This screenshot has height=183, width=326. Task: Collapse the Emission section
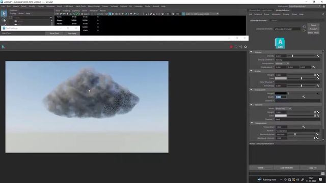[251, 105]
